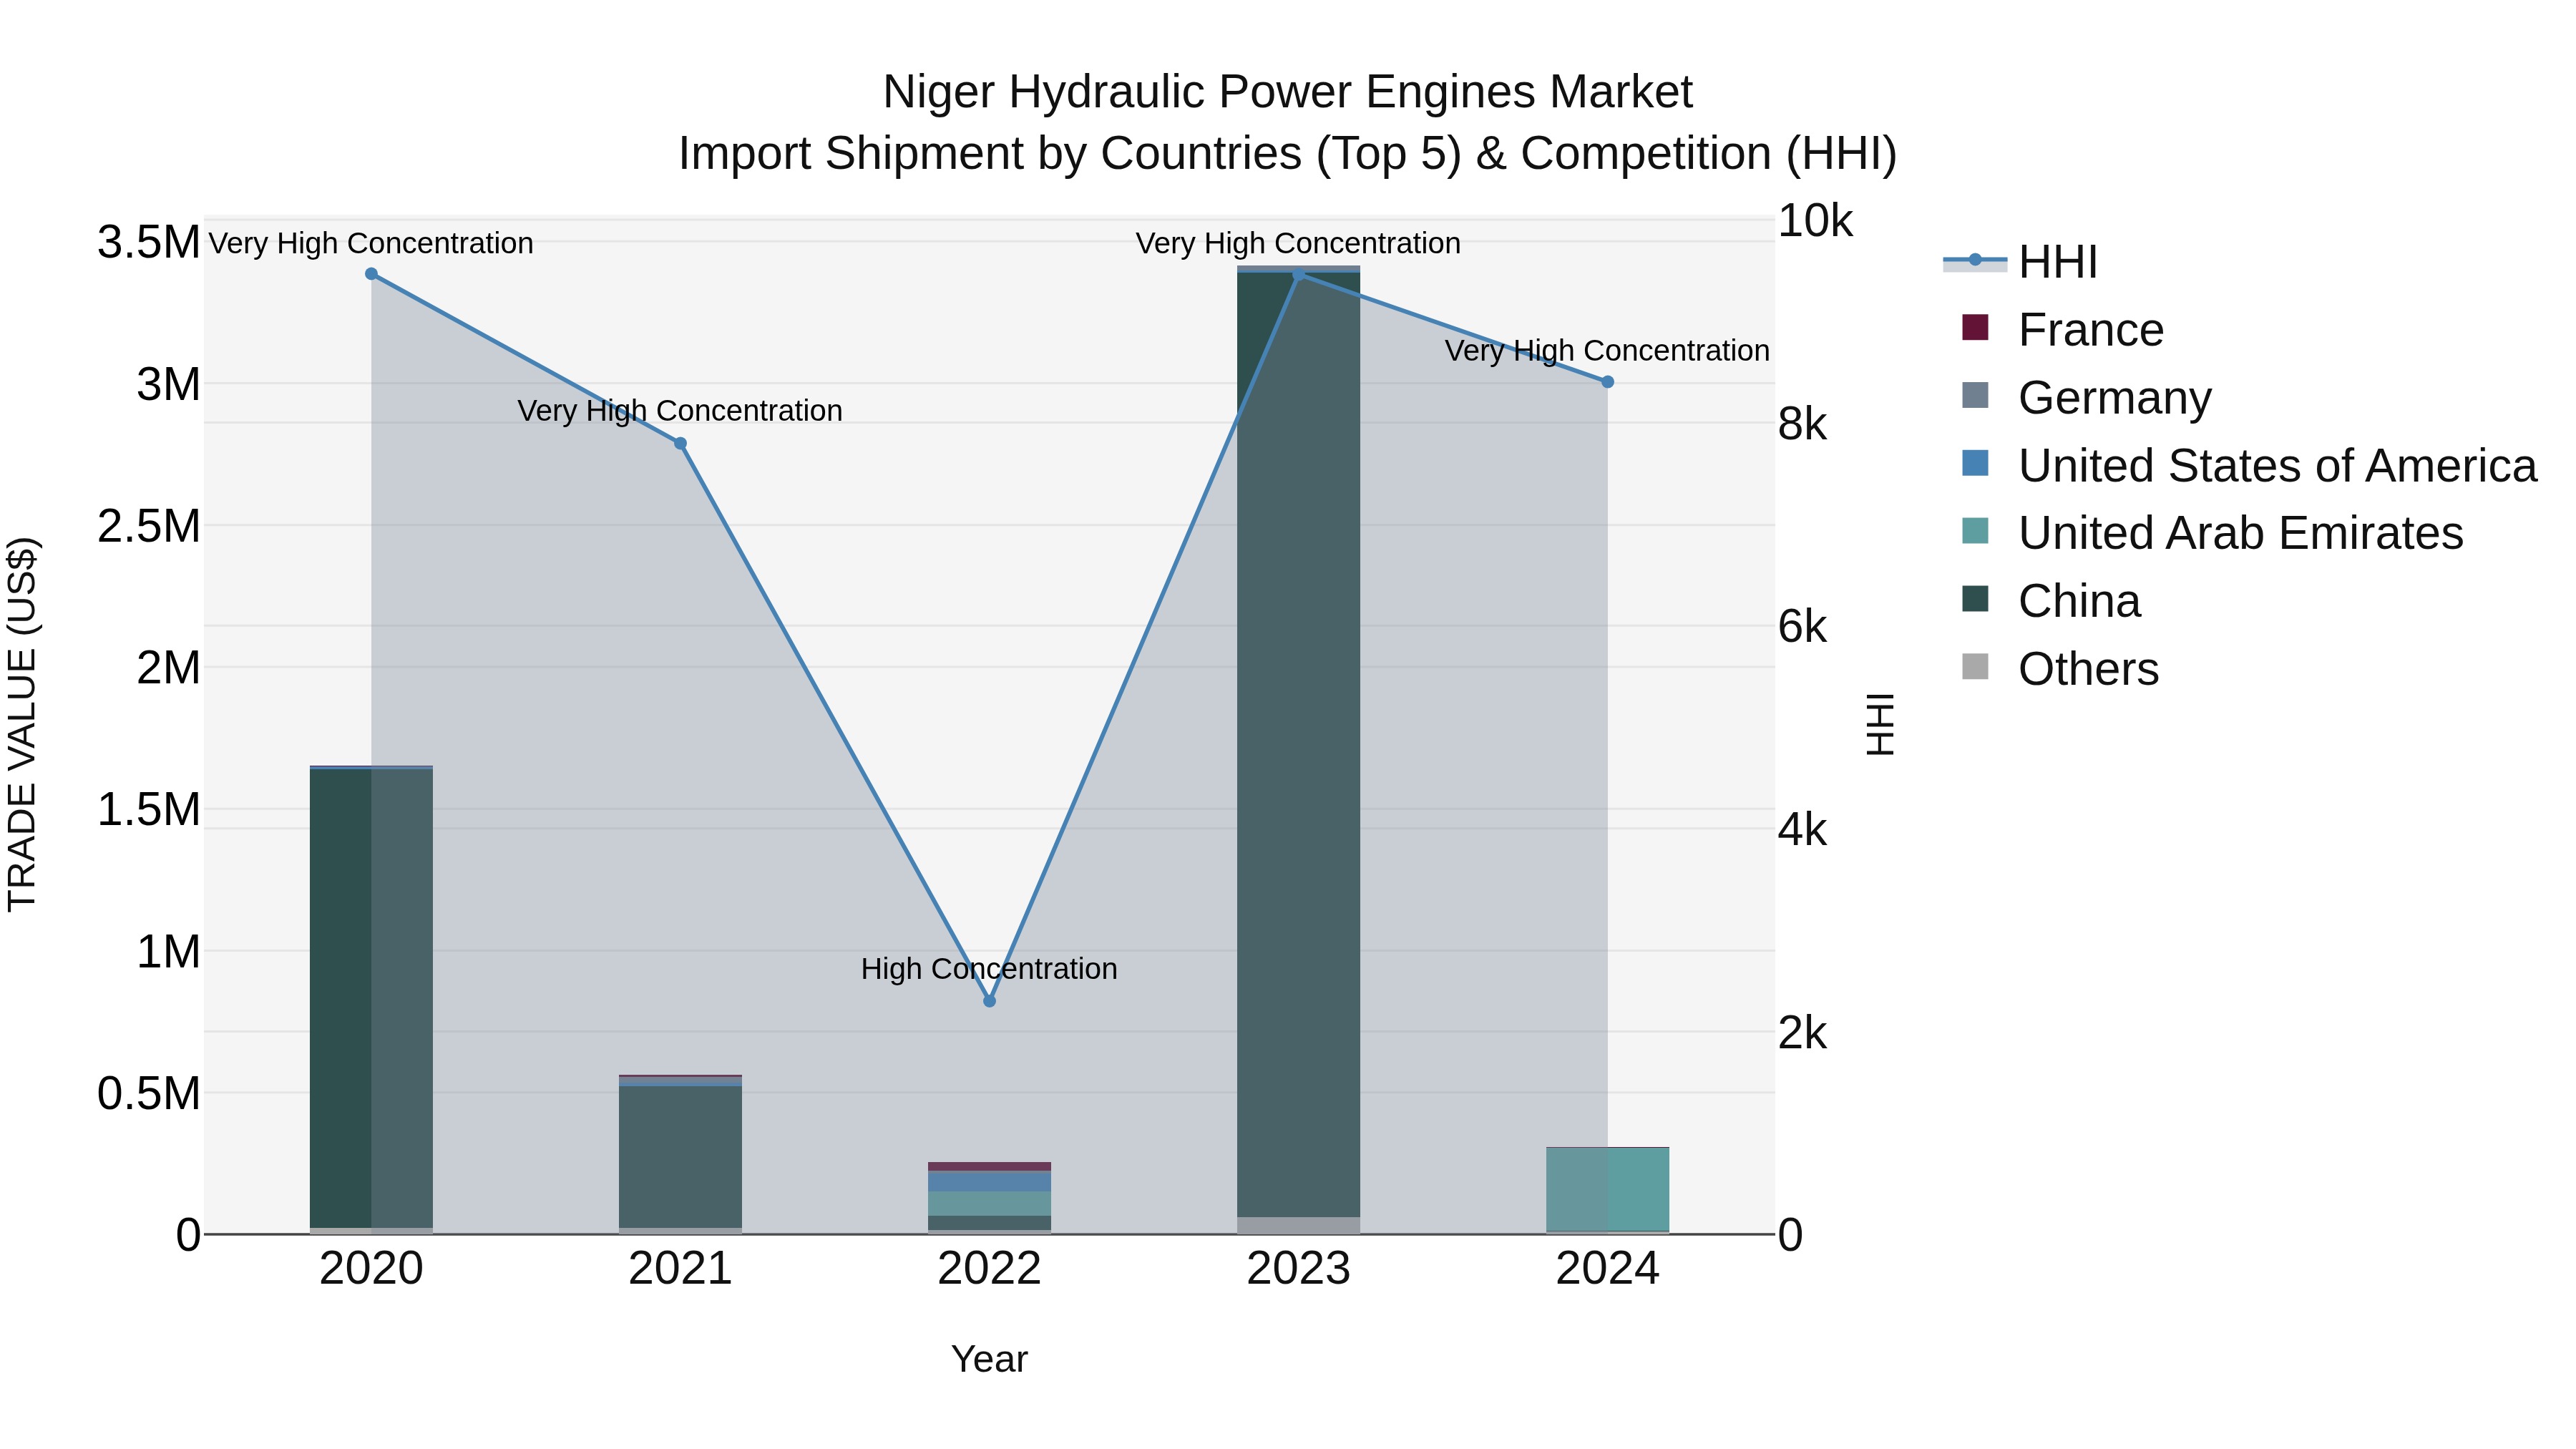Toggle the HHI legend entry
The height and width of the screenshot is (1449, 2576).
pos(2020,262)
